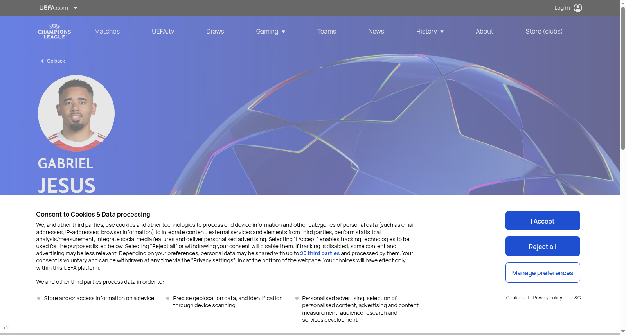Click Gabriel Jesus player photo
The image size is (626, 335).
coord(76,113)
